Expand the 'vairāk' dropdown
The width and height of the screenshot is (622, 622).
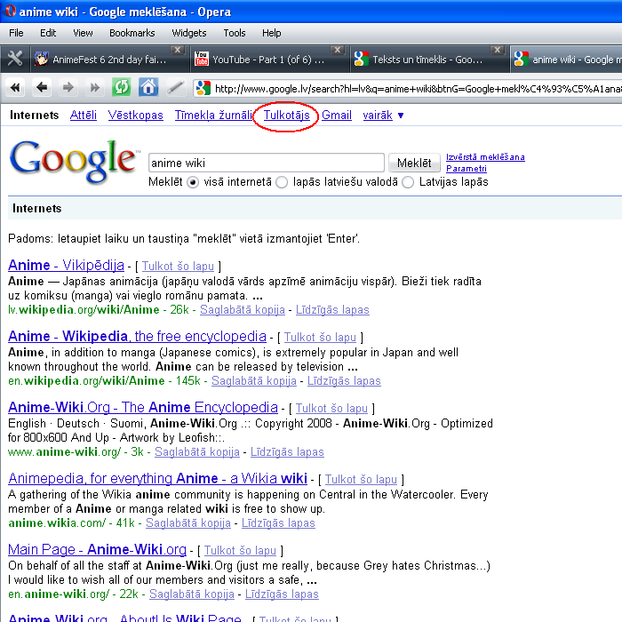[383, 115]
